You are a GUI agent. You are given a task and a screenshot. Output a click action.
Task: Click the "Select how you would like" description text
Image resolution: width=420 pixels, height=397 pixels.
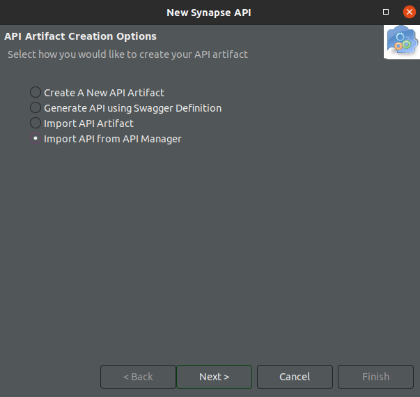127,54
